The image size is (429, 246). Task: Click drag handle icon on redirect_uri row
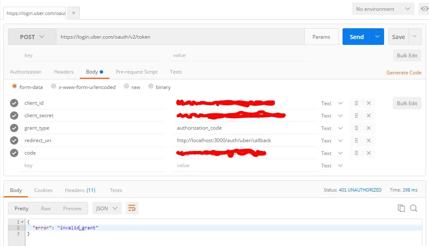pyautogui.click(x=356, y=140)
